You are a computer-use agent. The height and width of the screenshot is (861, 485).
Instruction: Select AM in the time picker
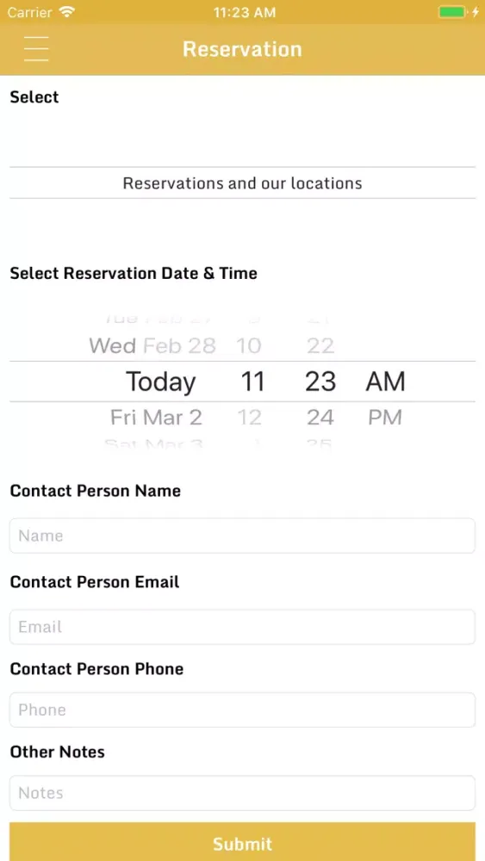(x=386, y=381)
